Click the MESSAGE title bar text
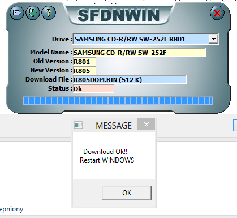Viewport: 237px width, 218px height. point(114,126)
